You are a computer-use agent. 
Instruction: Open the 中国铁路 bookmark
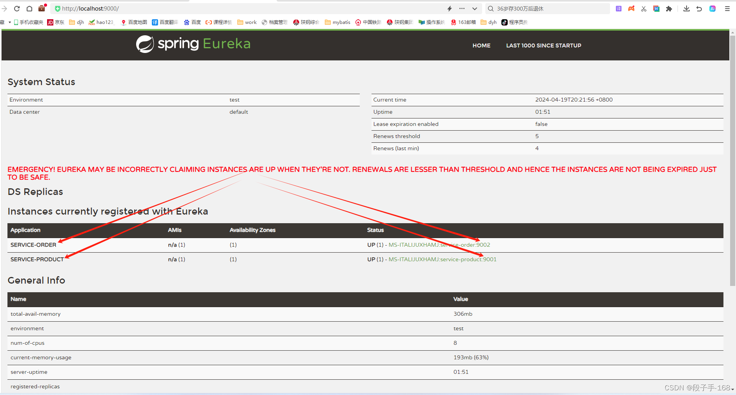click(368, 22)
